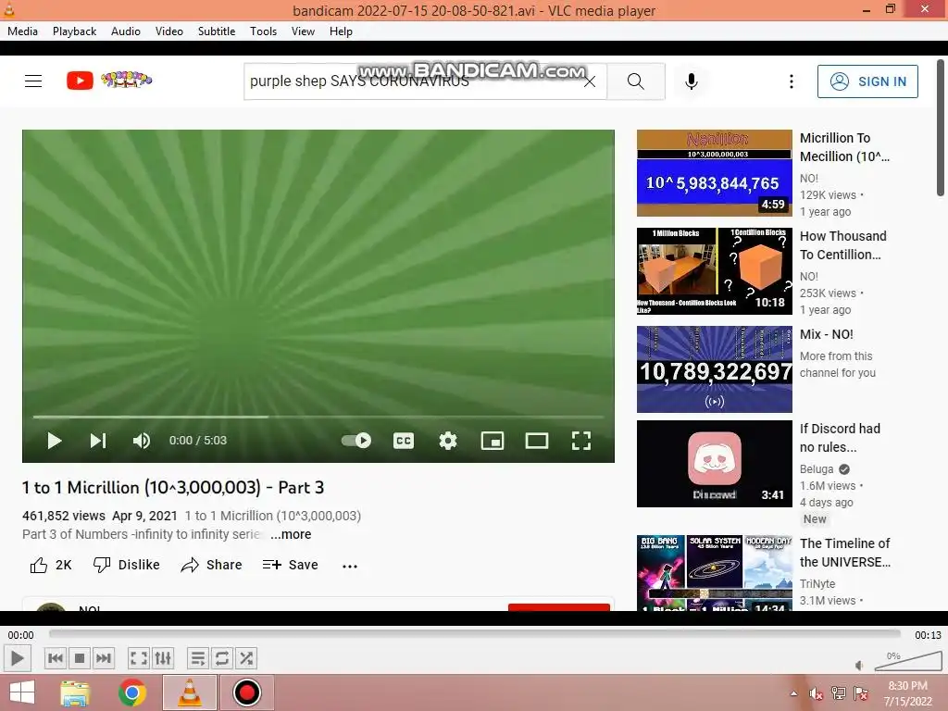Play the YouTube video
The width and height of the screenshot is (948, 711).
(55, 441)
